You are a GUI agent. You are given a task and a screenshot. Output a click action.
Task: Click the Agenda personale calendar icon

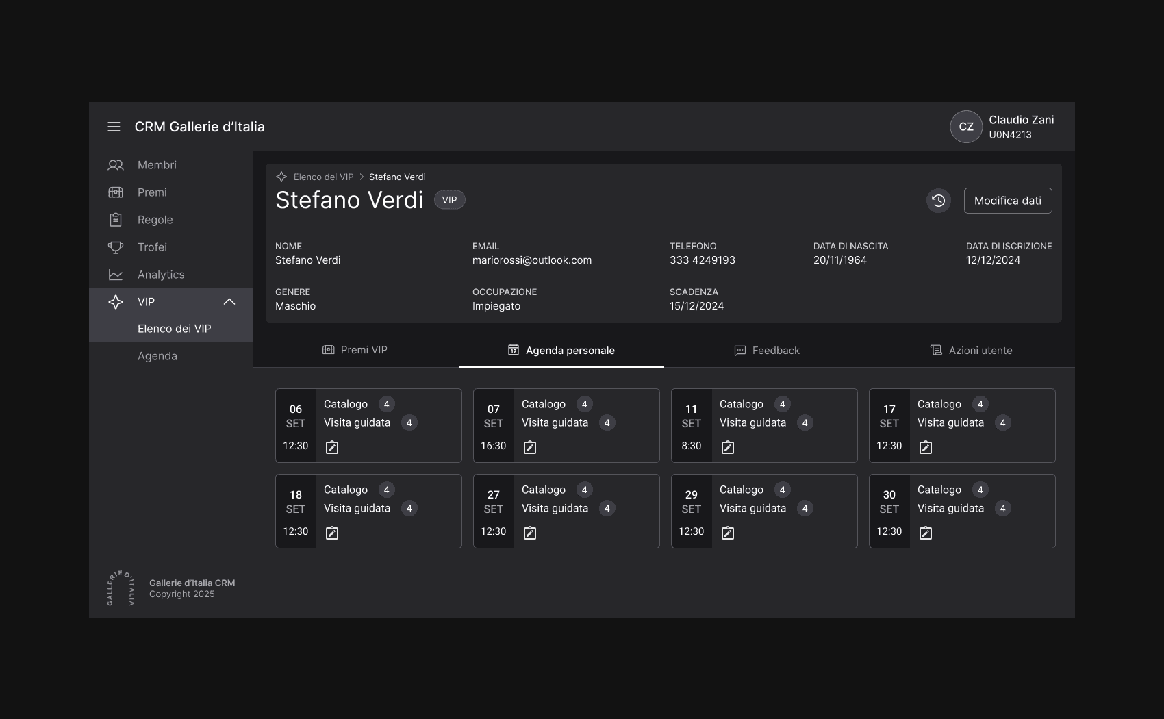514,350
